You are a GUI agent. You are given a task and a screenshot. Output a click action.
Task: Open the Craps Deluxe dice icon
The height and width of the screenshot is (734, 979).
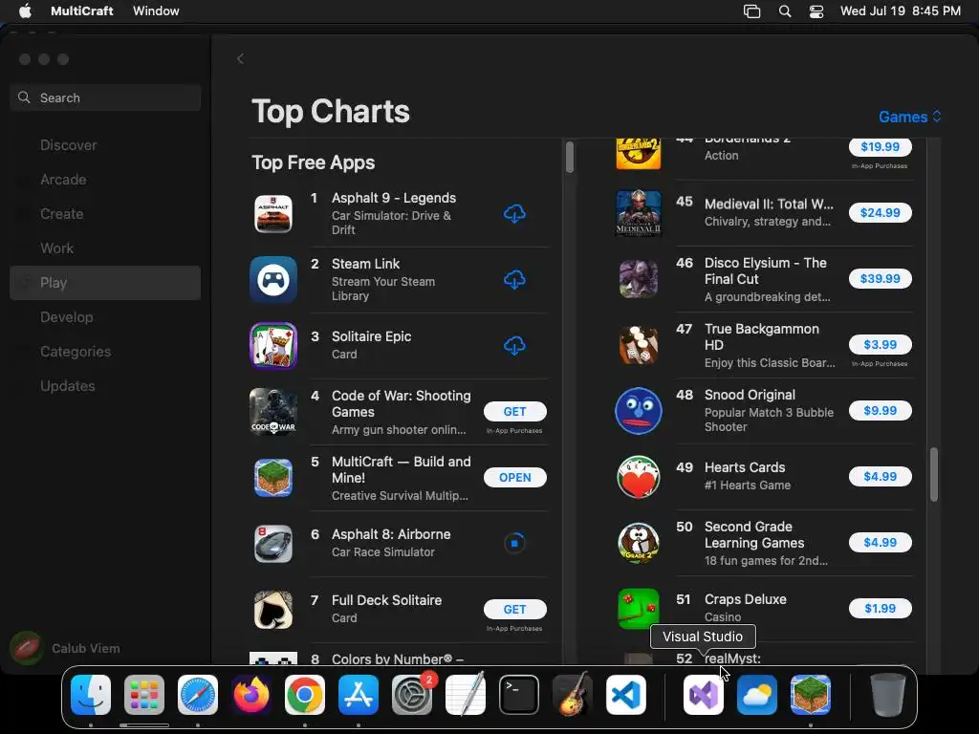[638, 609]
